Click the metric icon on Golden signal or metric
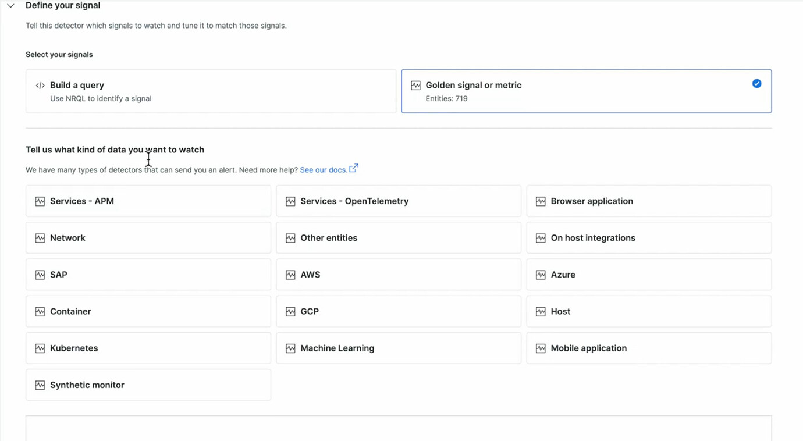 (415, 85)
